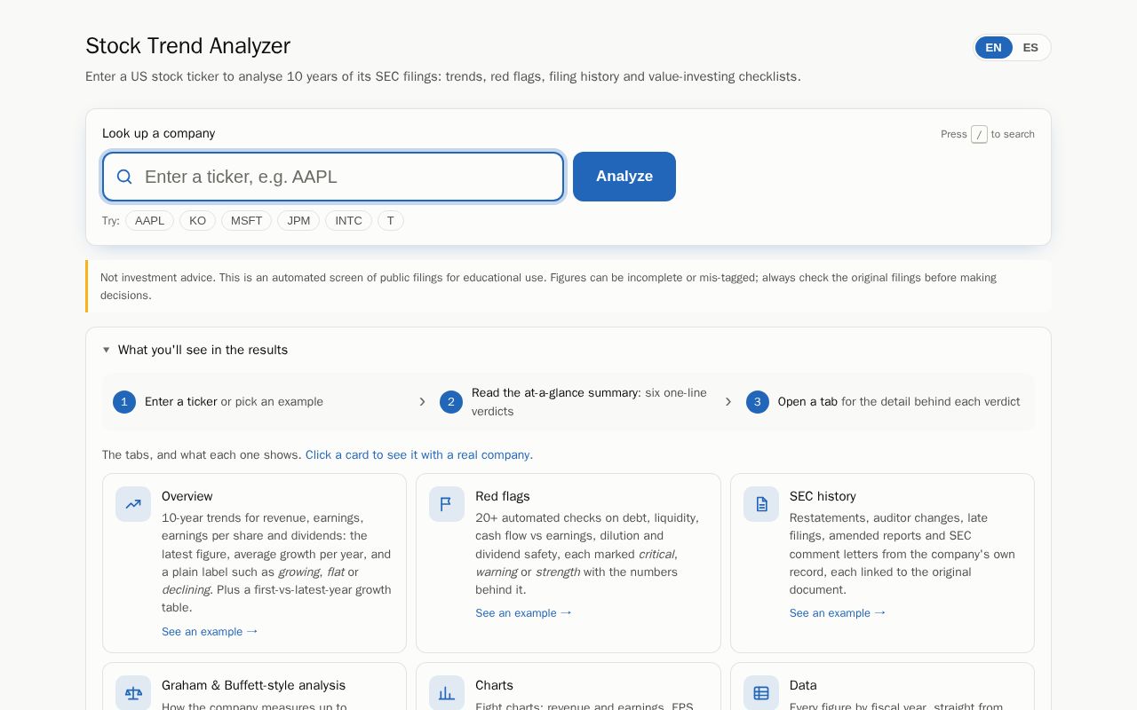
Task: Click the 'Stock Trend Analyzer' heading
Action: pyautogui.click(x=187, y=46)
